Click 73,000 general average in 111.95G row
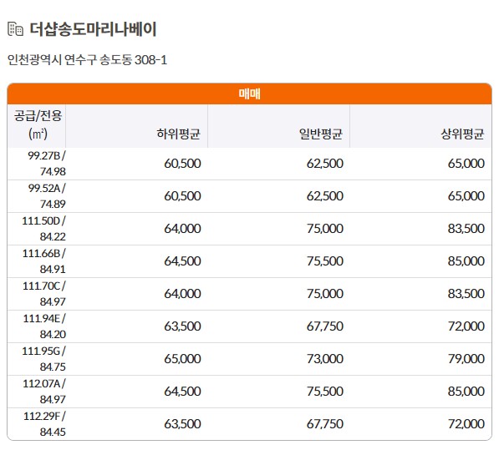Image resolution: width=499 pixels, height=450 pixels. click(x=325, y=359)
